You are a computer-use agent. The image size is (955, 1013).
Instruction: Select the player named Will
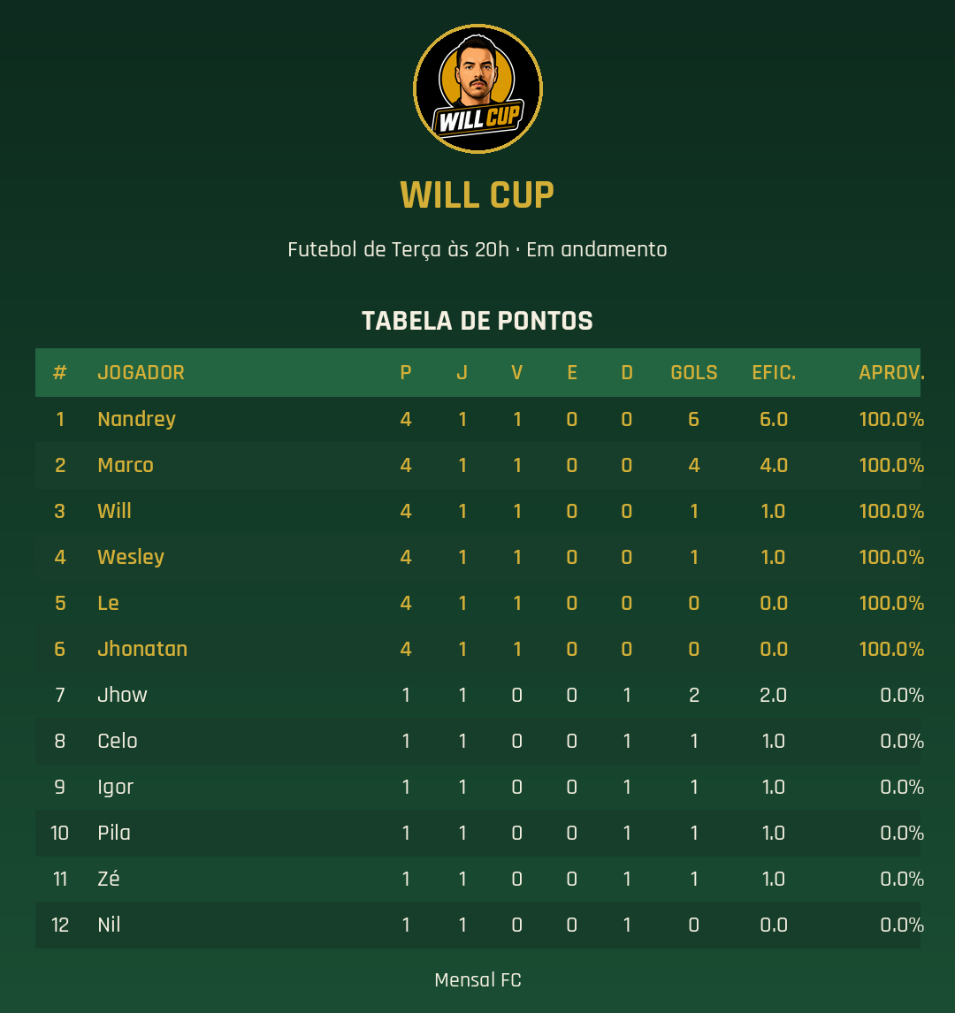[x=114, y=511]
